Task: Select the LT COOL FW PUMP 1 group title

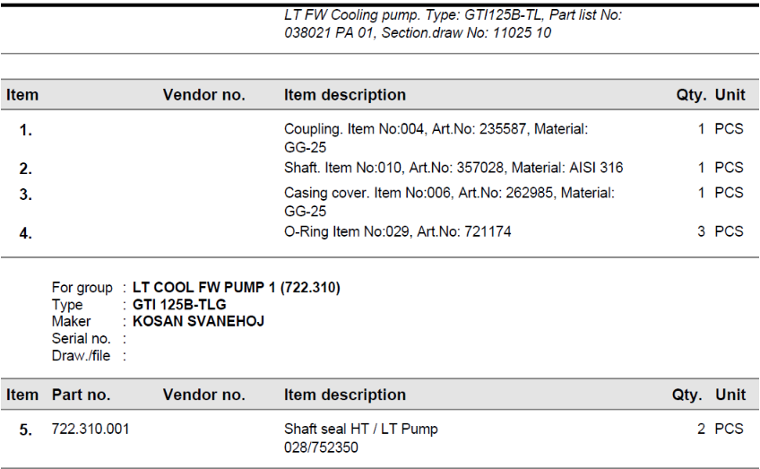Action: 236,288
